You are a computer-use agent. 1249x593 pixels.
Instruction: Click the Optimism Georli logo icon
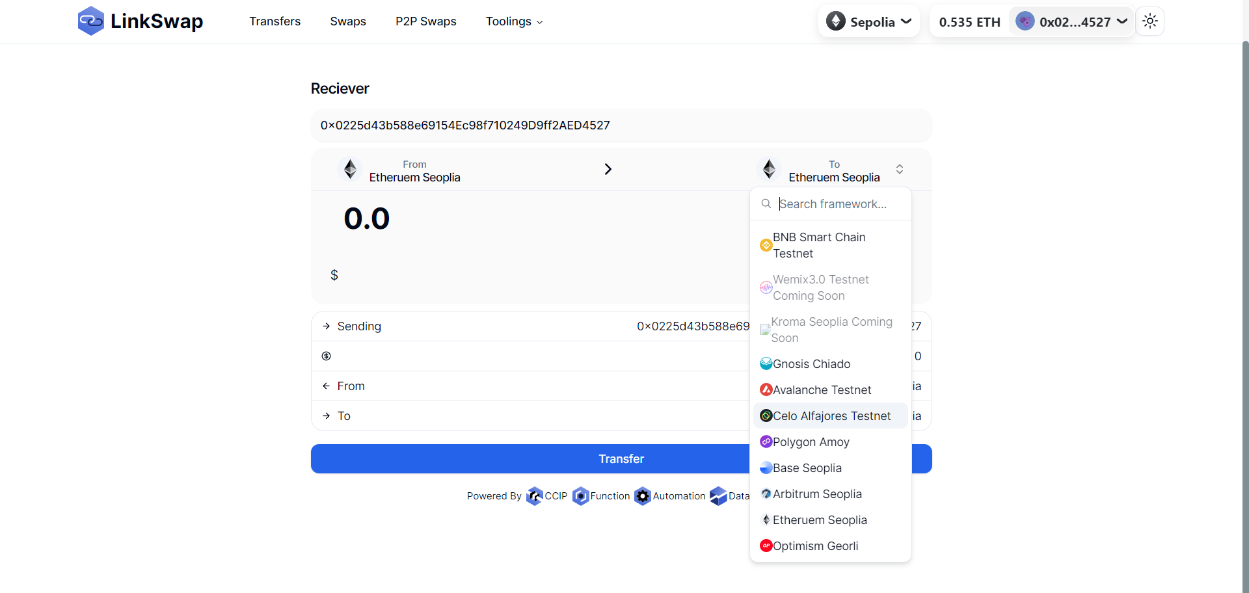pyautogui.click(x=766, y=546)
